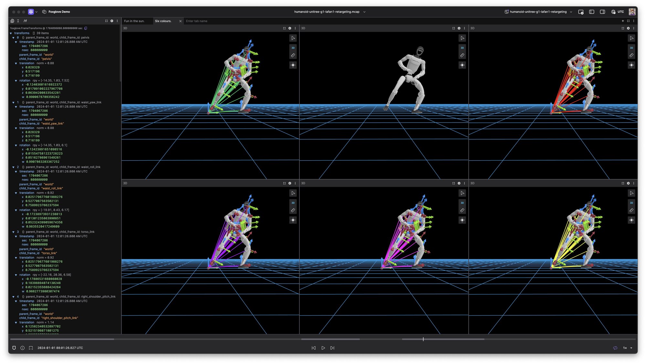The width and height of the screenshot is (646, 364).
Task: Click the select object tool in top-right 3D panel
Action: pos(631,38)
